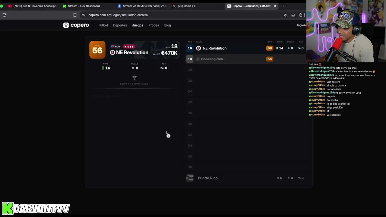Switch to the Stream via RTMP tab
The height and width of the screenshot is (217, 386).
coord(142,6)
